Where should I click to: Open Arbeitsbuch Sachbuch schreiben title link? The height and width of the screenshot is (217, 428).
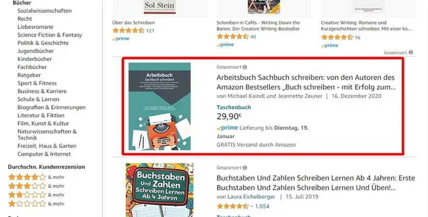(x=306, y=82)
